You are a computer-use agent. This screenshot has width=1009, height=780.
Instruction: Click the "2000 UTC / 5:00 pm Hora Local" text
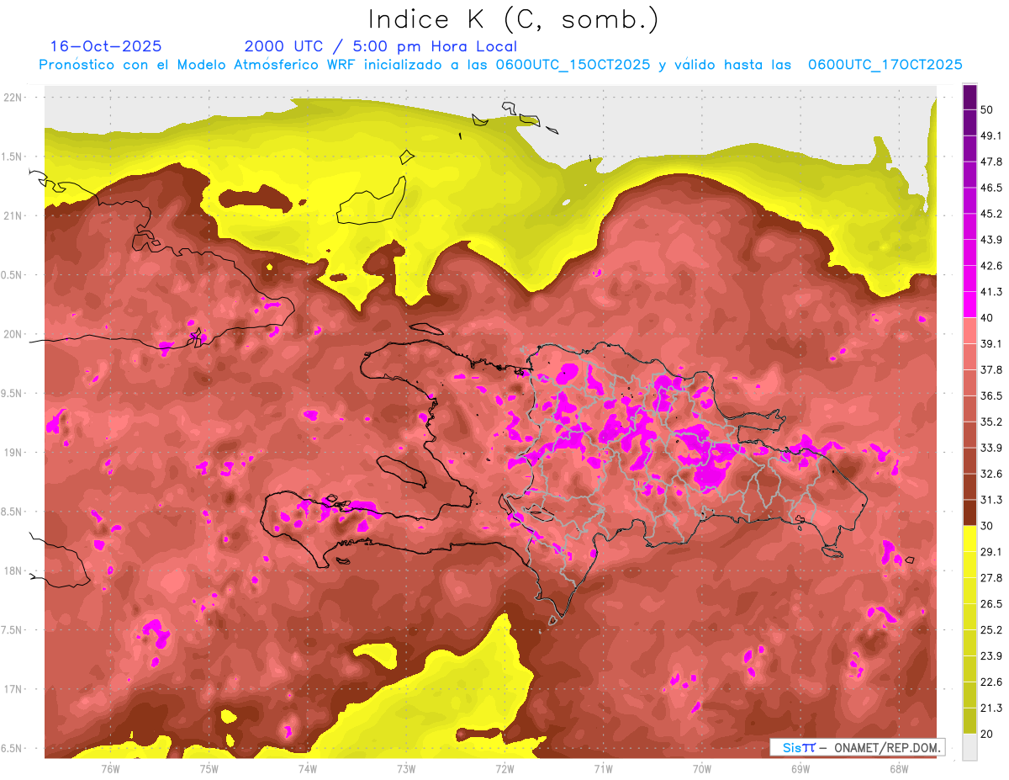click(x=380, y=46)
